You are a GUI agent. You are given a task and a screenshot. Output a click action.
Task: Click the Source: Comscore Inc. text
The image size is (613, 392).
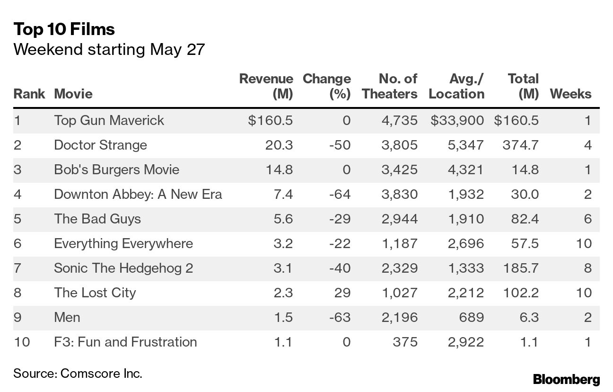point(78,373)
